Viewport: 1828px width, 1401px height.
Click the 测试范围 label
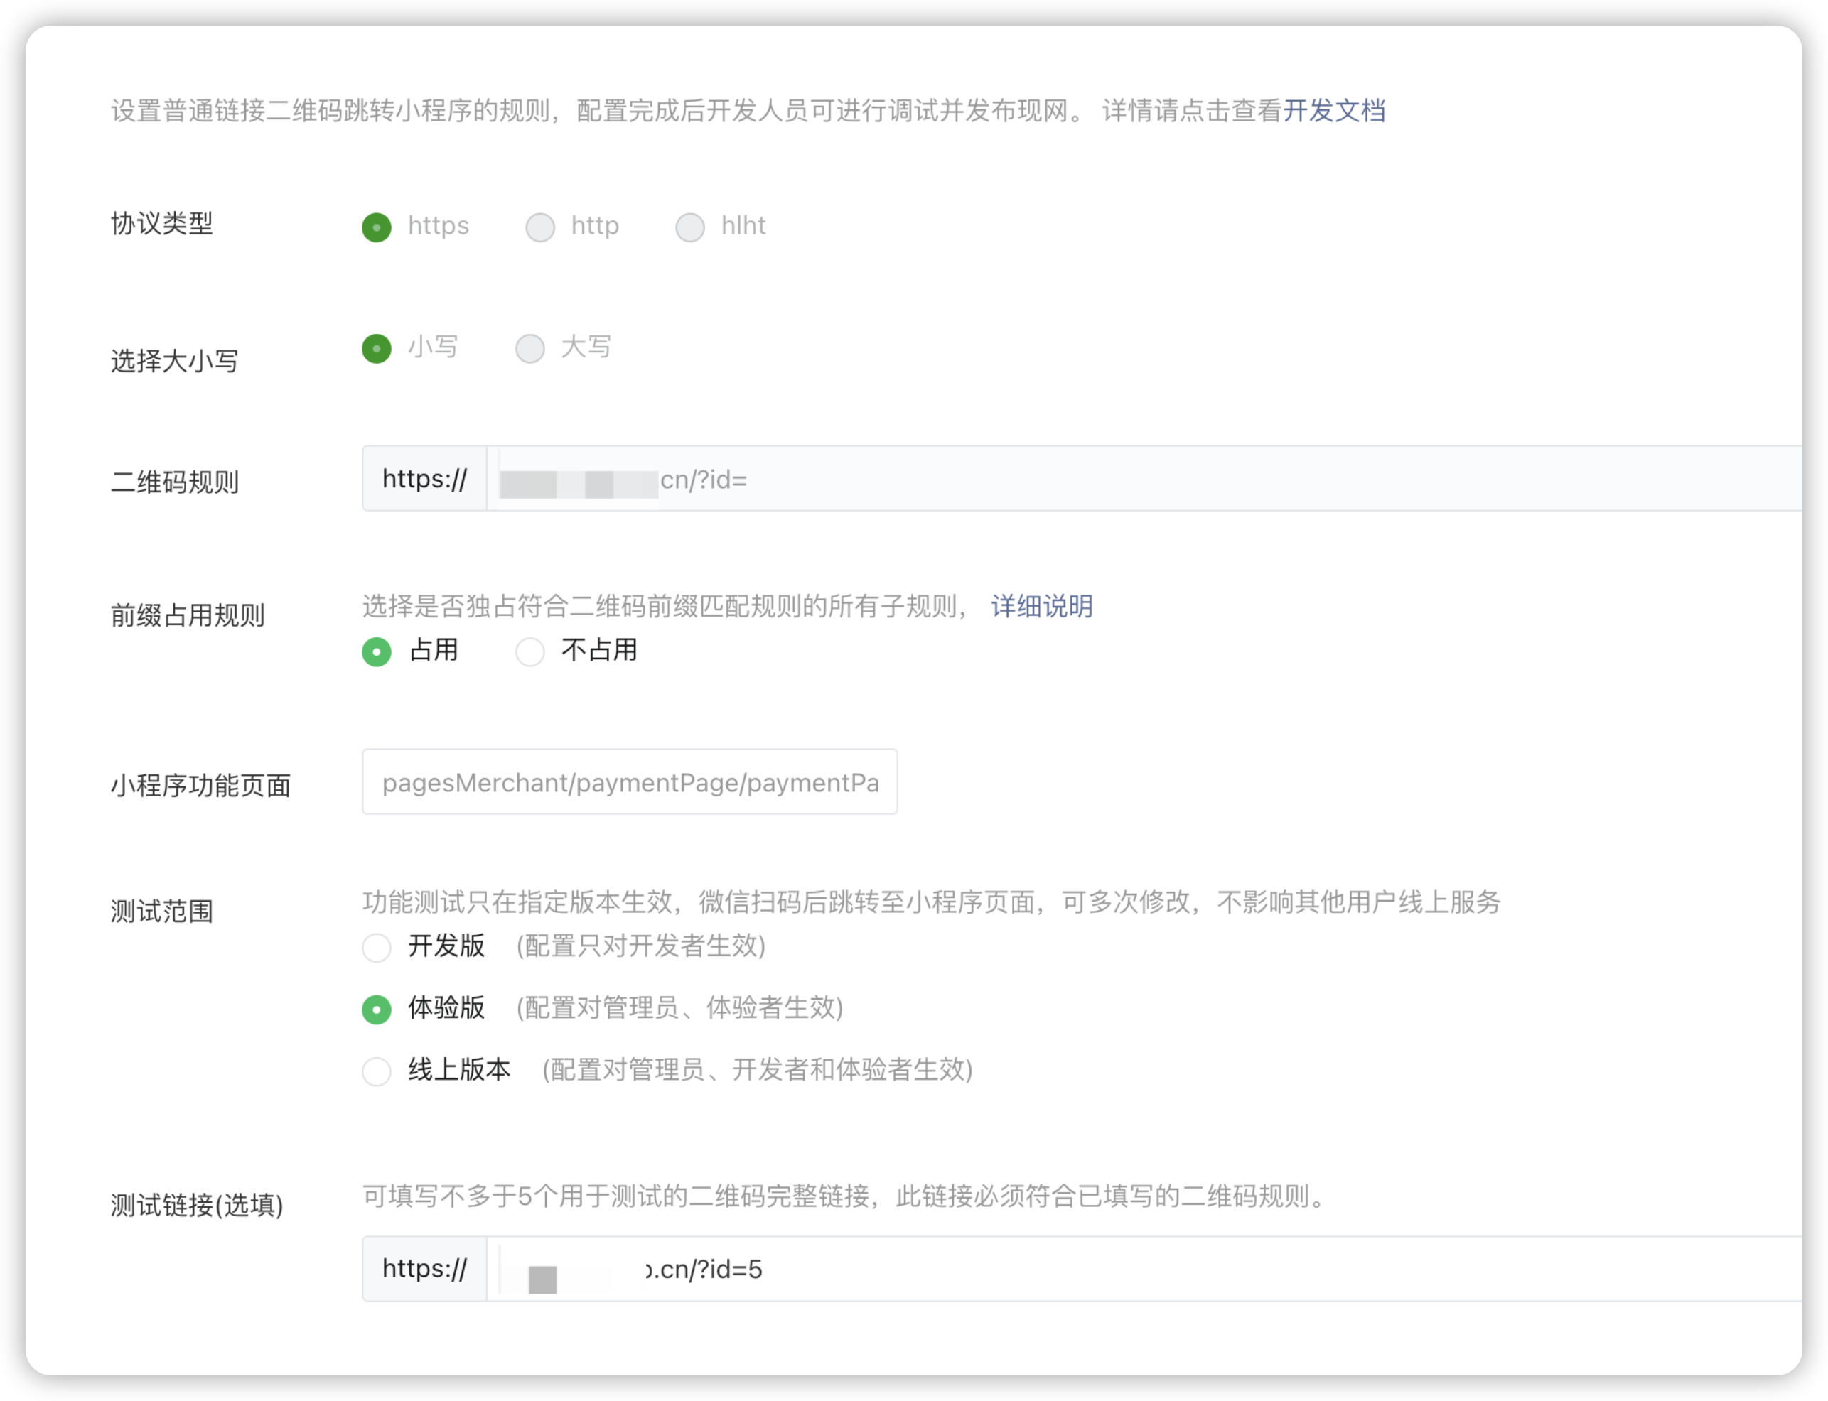tap(162, 912)
